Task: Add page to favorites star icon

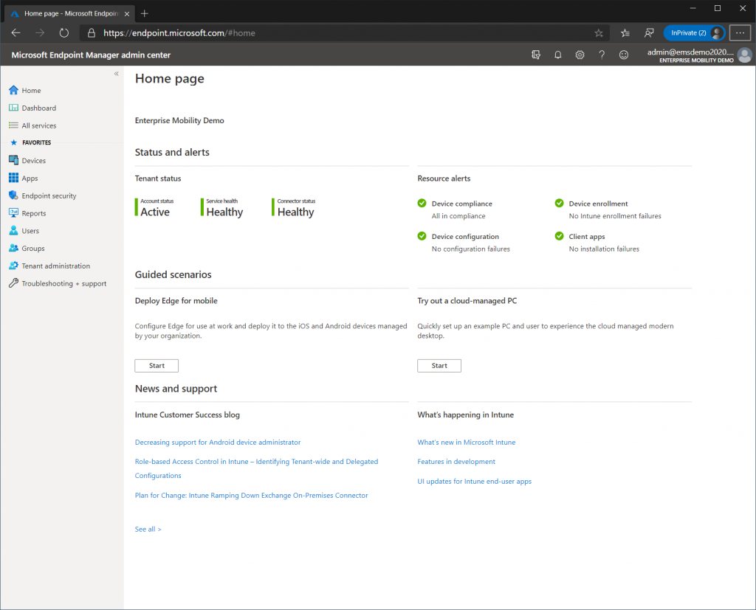Action: coord(599,32)
